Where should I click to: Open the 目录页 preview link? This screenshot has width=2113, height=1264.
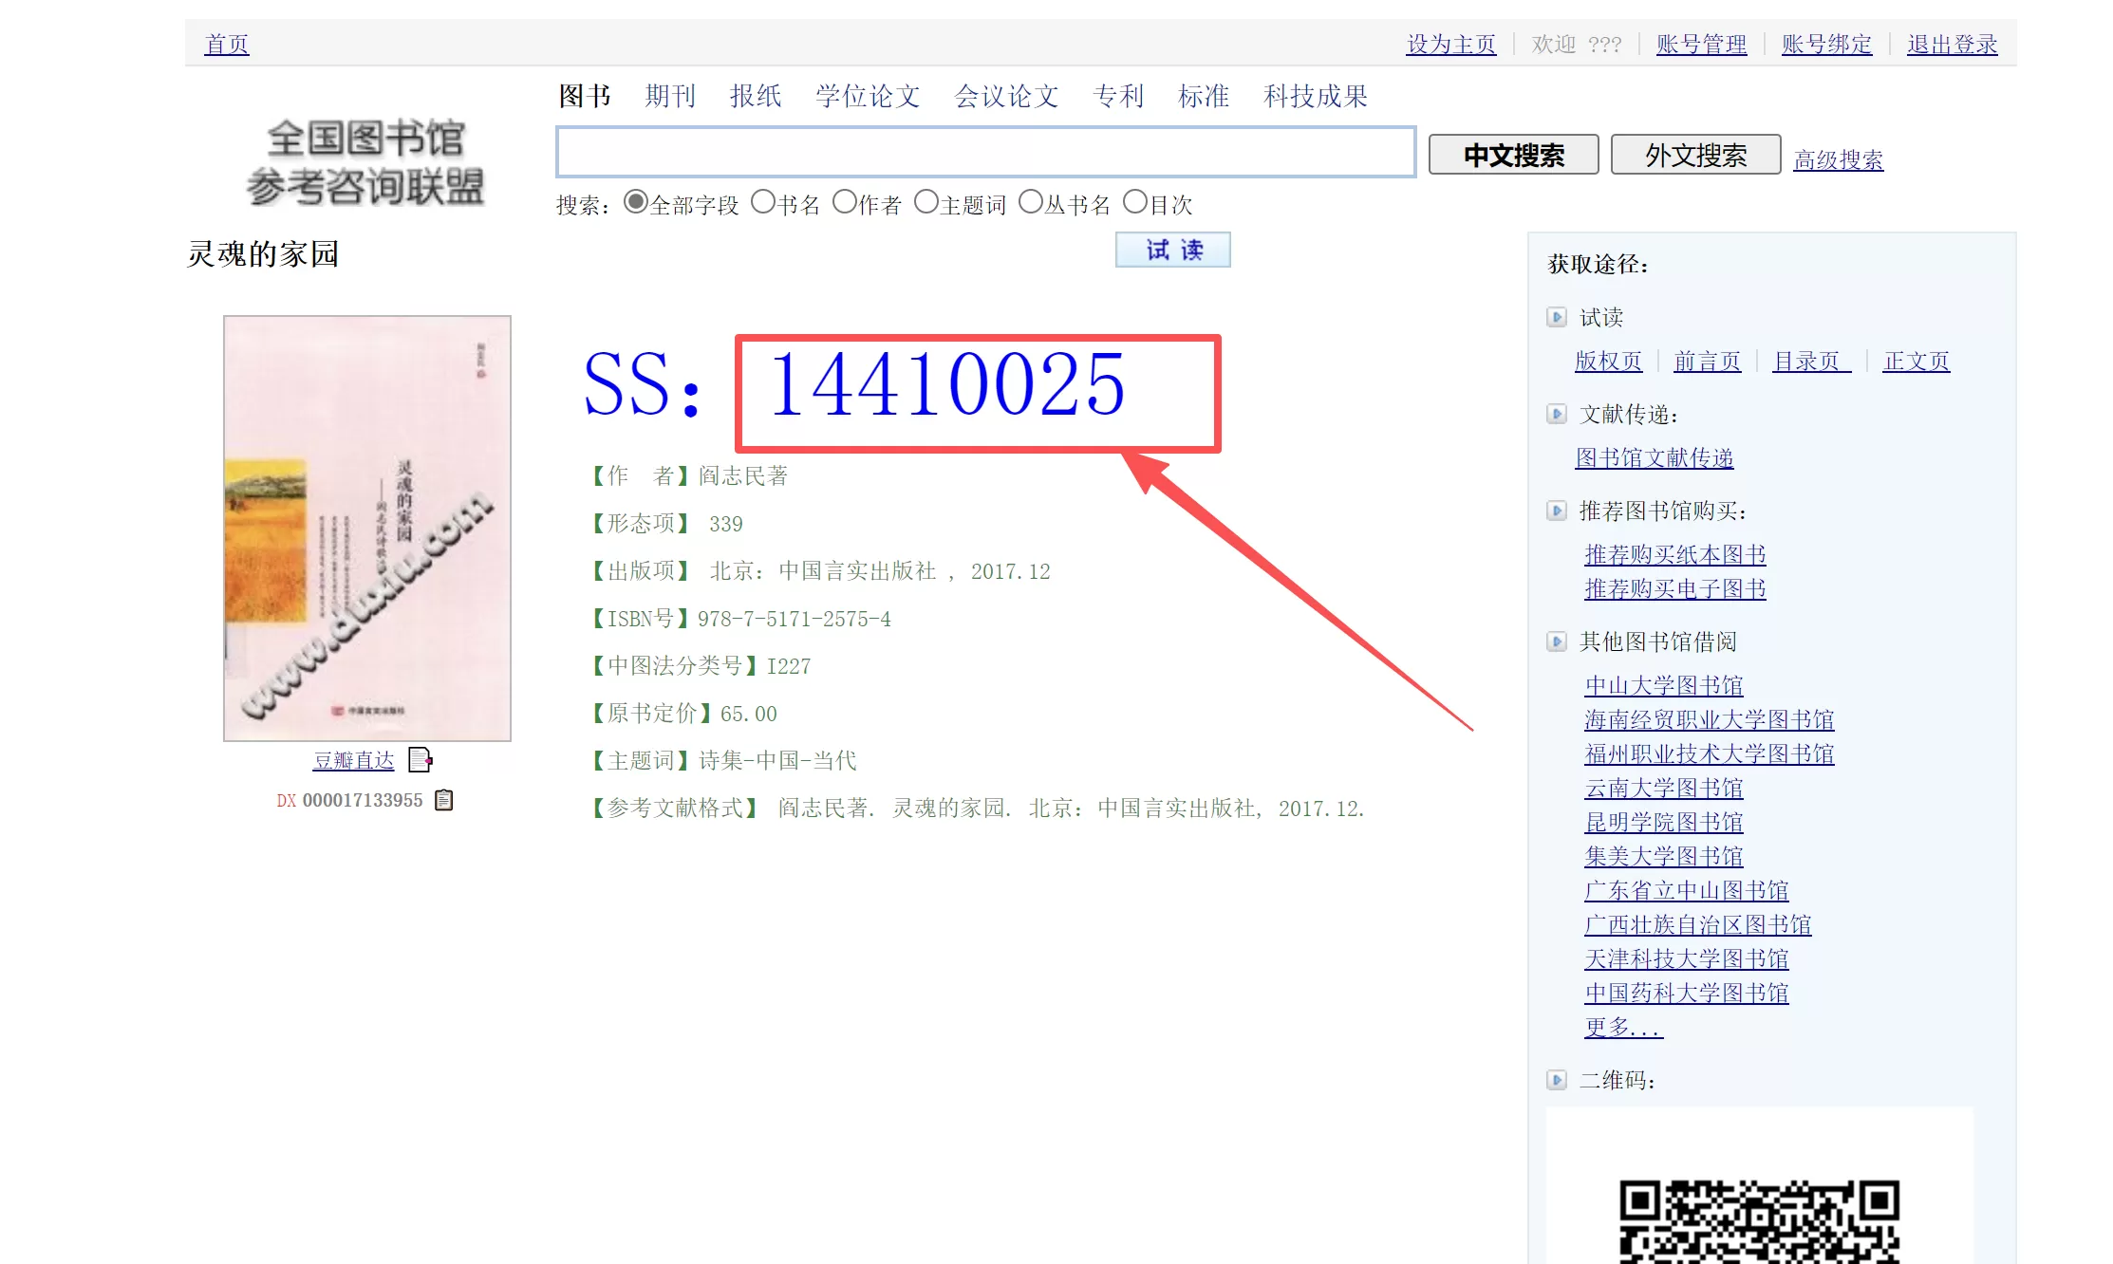coord(1812,362)
